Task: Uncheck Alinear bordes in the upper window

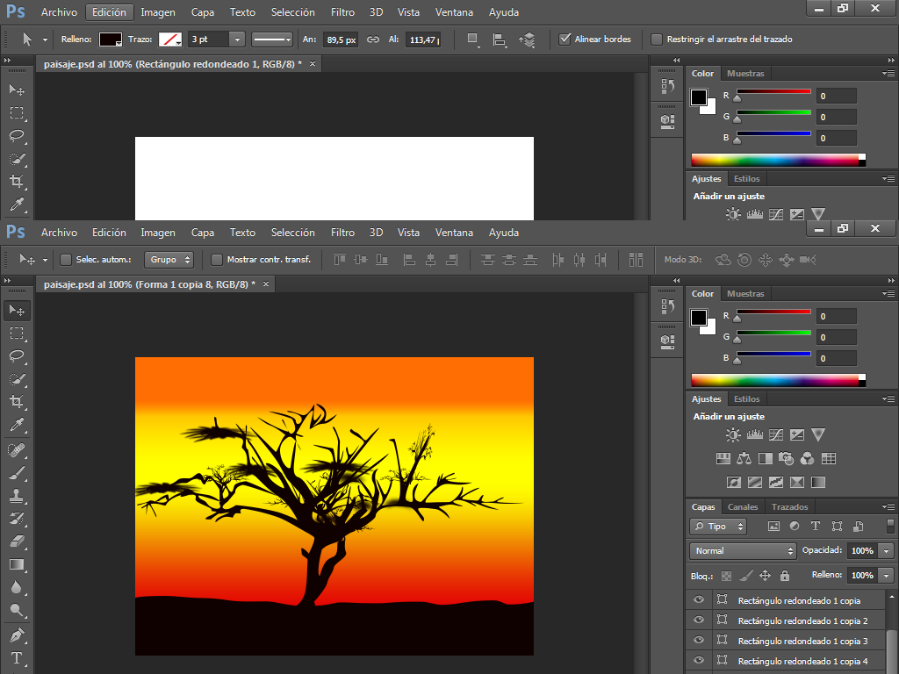Action: (x=565, y=39)
